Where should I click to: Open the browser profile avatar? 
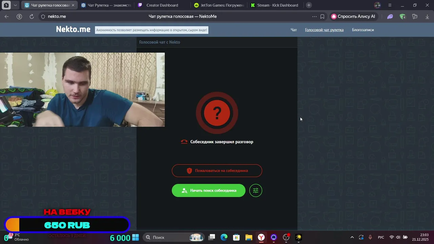tap(377, 5)
